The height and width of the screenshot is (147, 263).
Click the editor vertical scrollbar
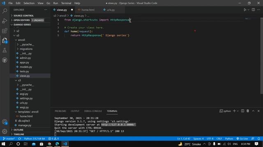(x=262, y=56)
